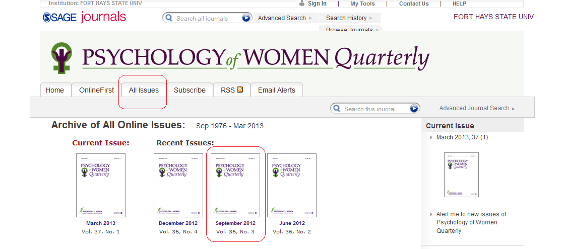Click the 'March 2013' issue link below cover
The width and height of the screenshot is (562, 249).
coord(101,223)
